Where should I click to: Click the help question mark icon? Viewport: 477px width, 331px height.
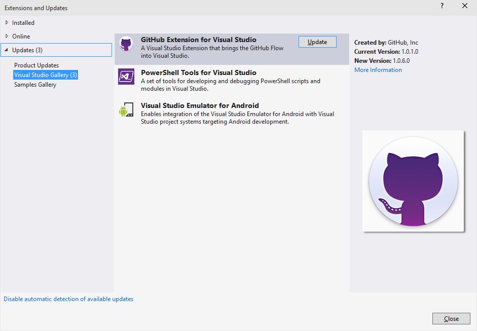pyautogui.click(x=442, y=6)
